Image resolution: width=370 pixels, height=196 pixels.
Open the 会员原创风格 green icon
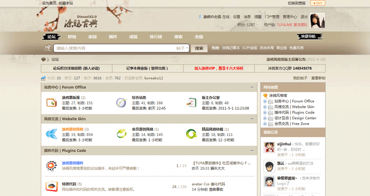tap(122, 134)
